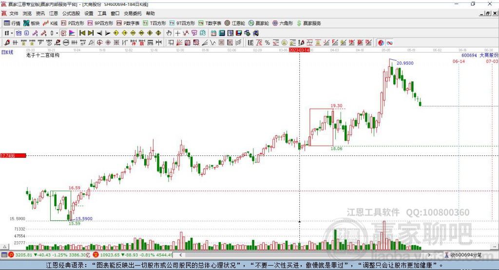This screenshot has width=499, height=270.
Task: Open the 工具 menu
Action: tap(102, 13)
